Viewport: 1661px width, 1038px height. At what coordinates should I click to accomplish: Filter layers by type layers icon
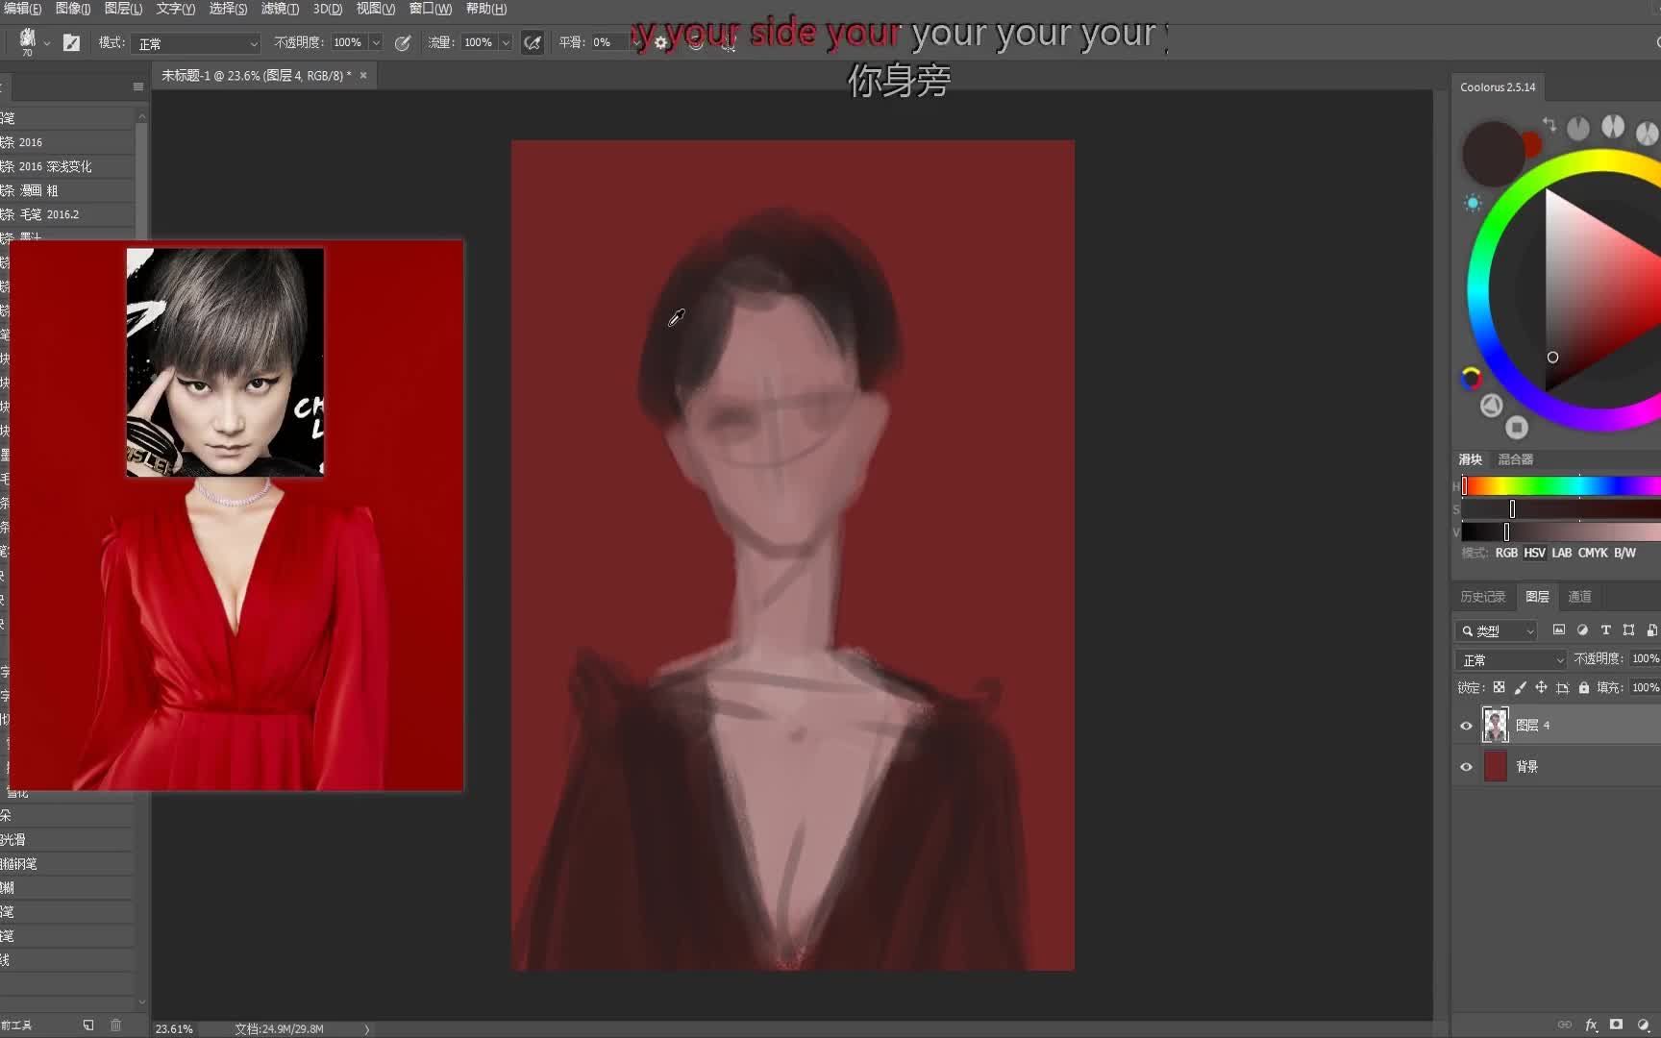1605,630
